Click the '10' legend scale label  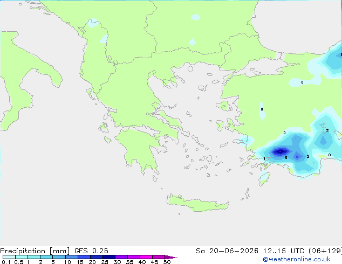pos(67,262)
